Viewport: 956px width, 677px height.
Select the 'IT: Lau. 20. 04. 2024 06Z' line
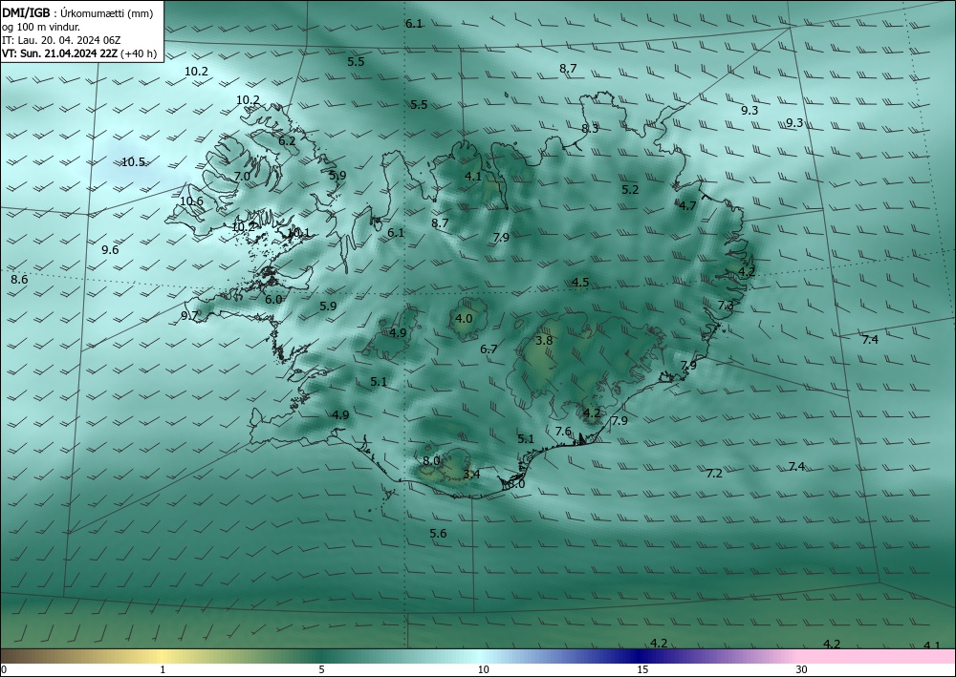click(61, 40)
